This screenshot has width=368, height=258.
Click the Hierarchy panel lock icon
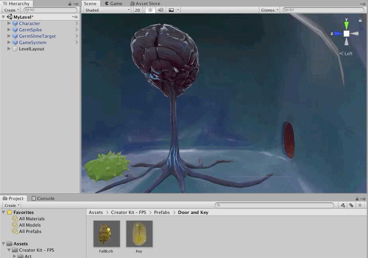pos(70,4)
